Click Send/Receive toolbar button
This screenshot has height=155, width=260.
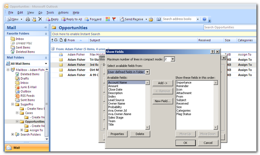pos(132,19)
